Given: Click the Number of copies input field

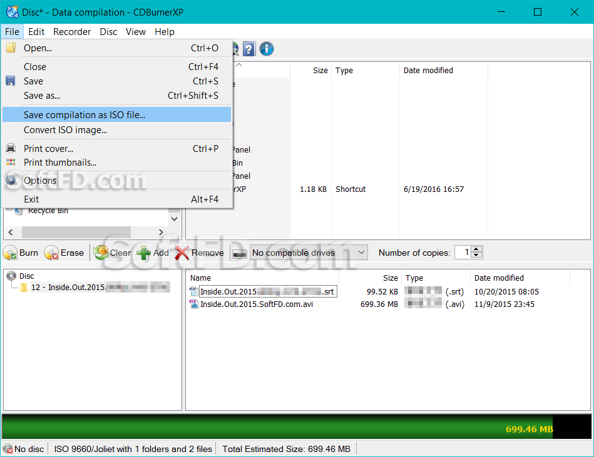Looking at the screenshot, I should pos(463,253).
